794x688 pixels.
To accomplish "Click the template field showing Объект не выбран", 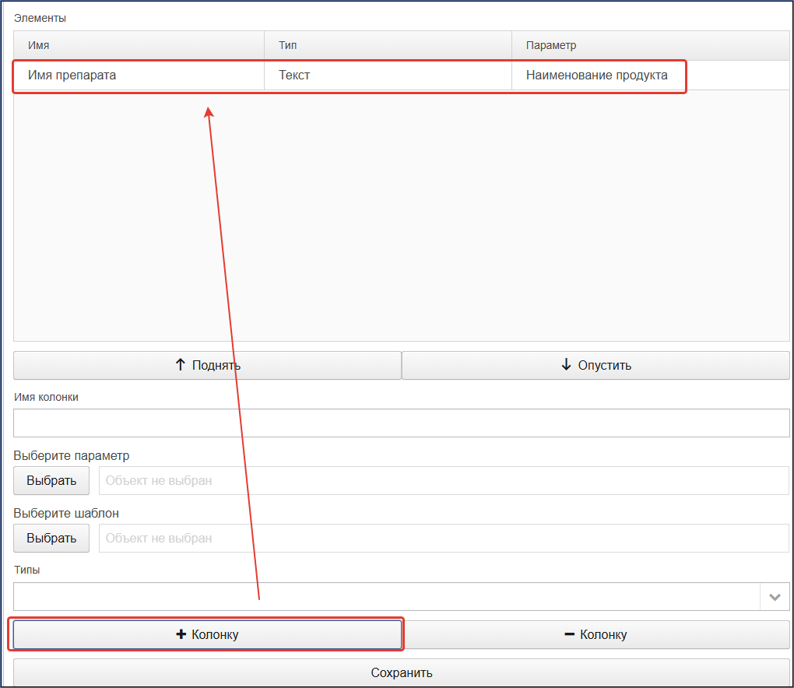I will pos(444,538).
